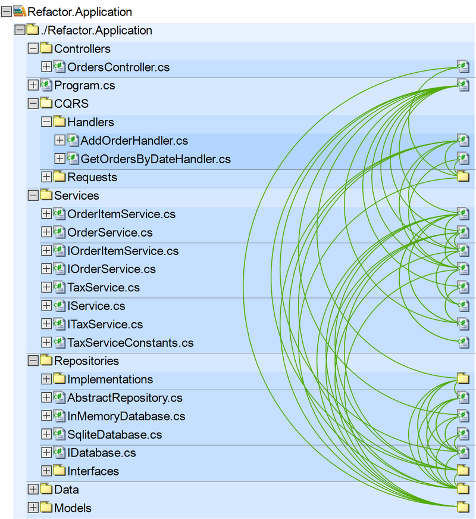
Task: Expand the Models folder
Action: (x=33, y=508)
